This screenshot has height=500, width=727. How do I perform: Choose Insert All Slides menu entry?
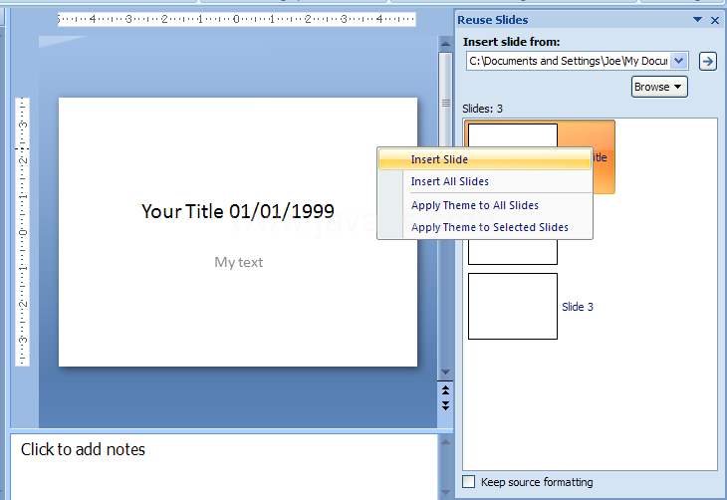point(485,181)
